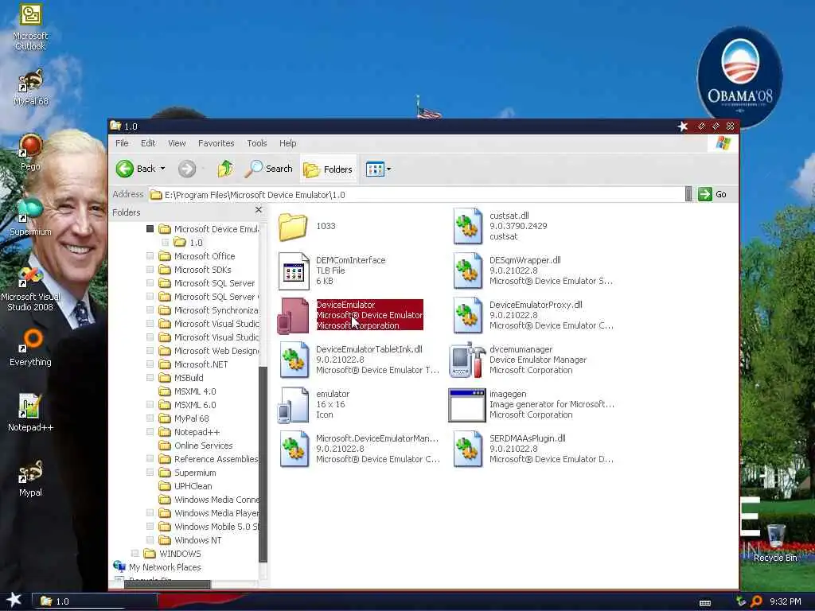
Task: Click the 1.0 taskbar window button
Action: (x=94, y=601)
